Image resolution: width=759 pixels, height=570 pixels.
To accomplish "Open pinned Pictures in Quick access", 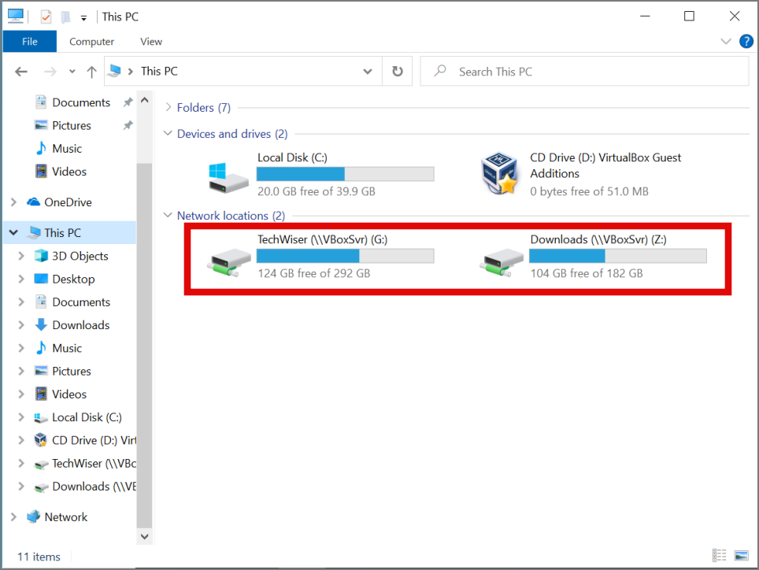I will 63,126.
